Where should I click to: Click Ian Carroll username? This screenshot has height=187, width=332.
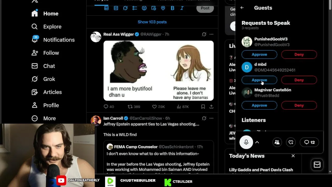(113, 118)
